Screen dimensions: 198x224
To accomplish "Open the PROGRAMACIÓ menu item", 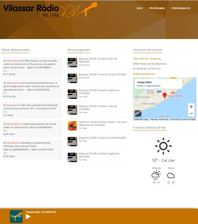I will (x=181, y=8).
